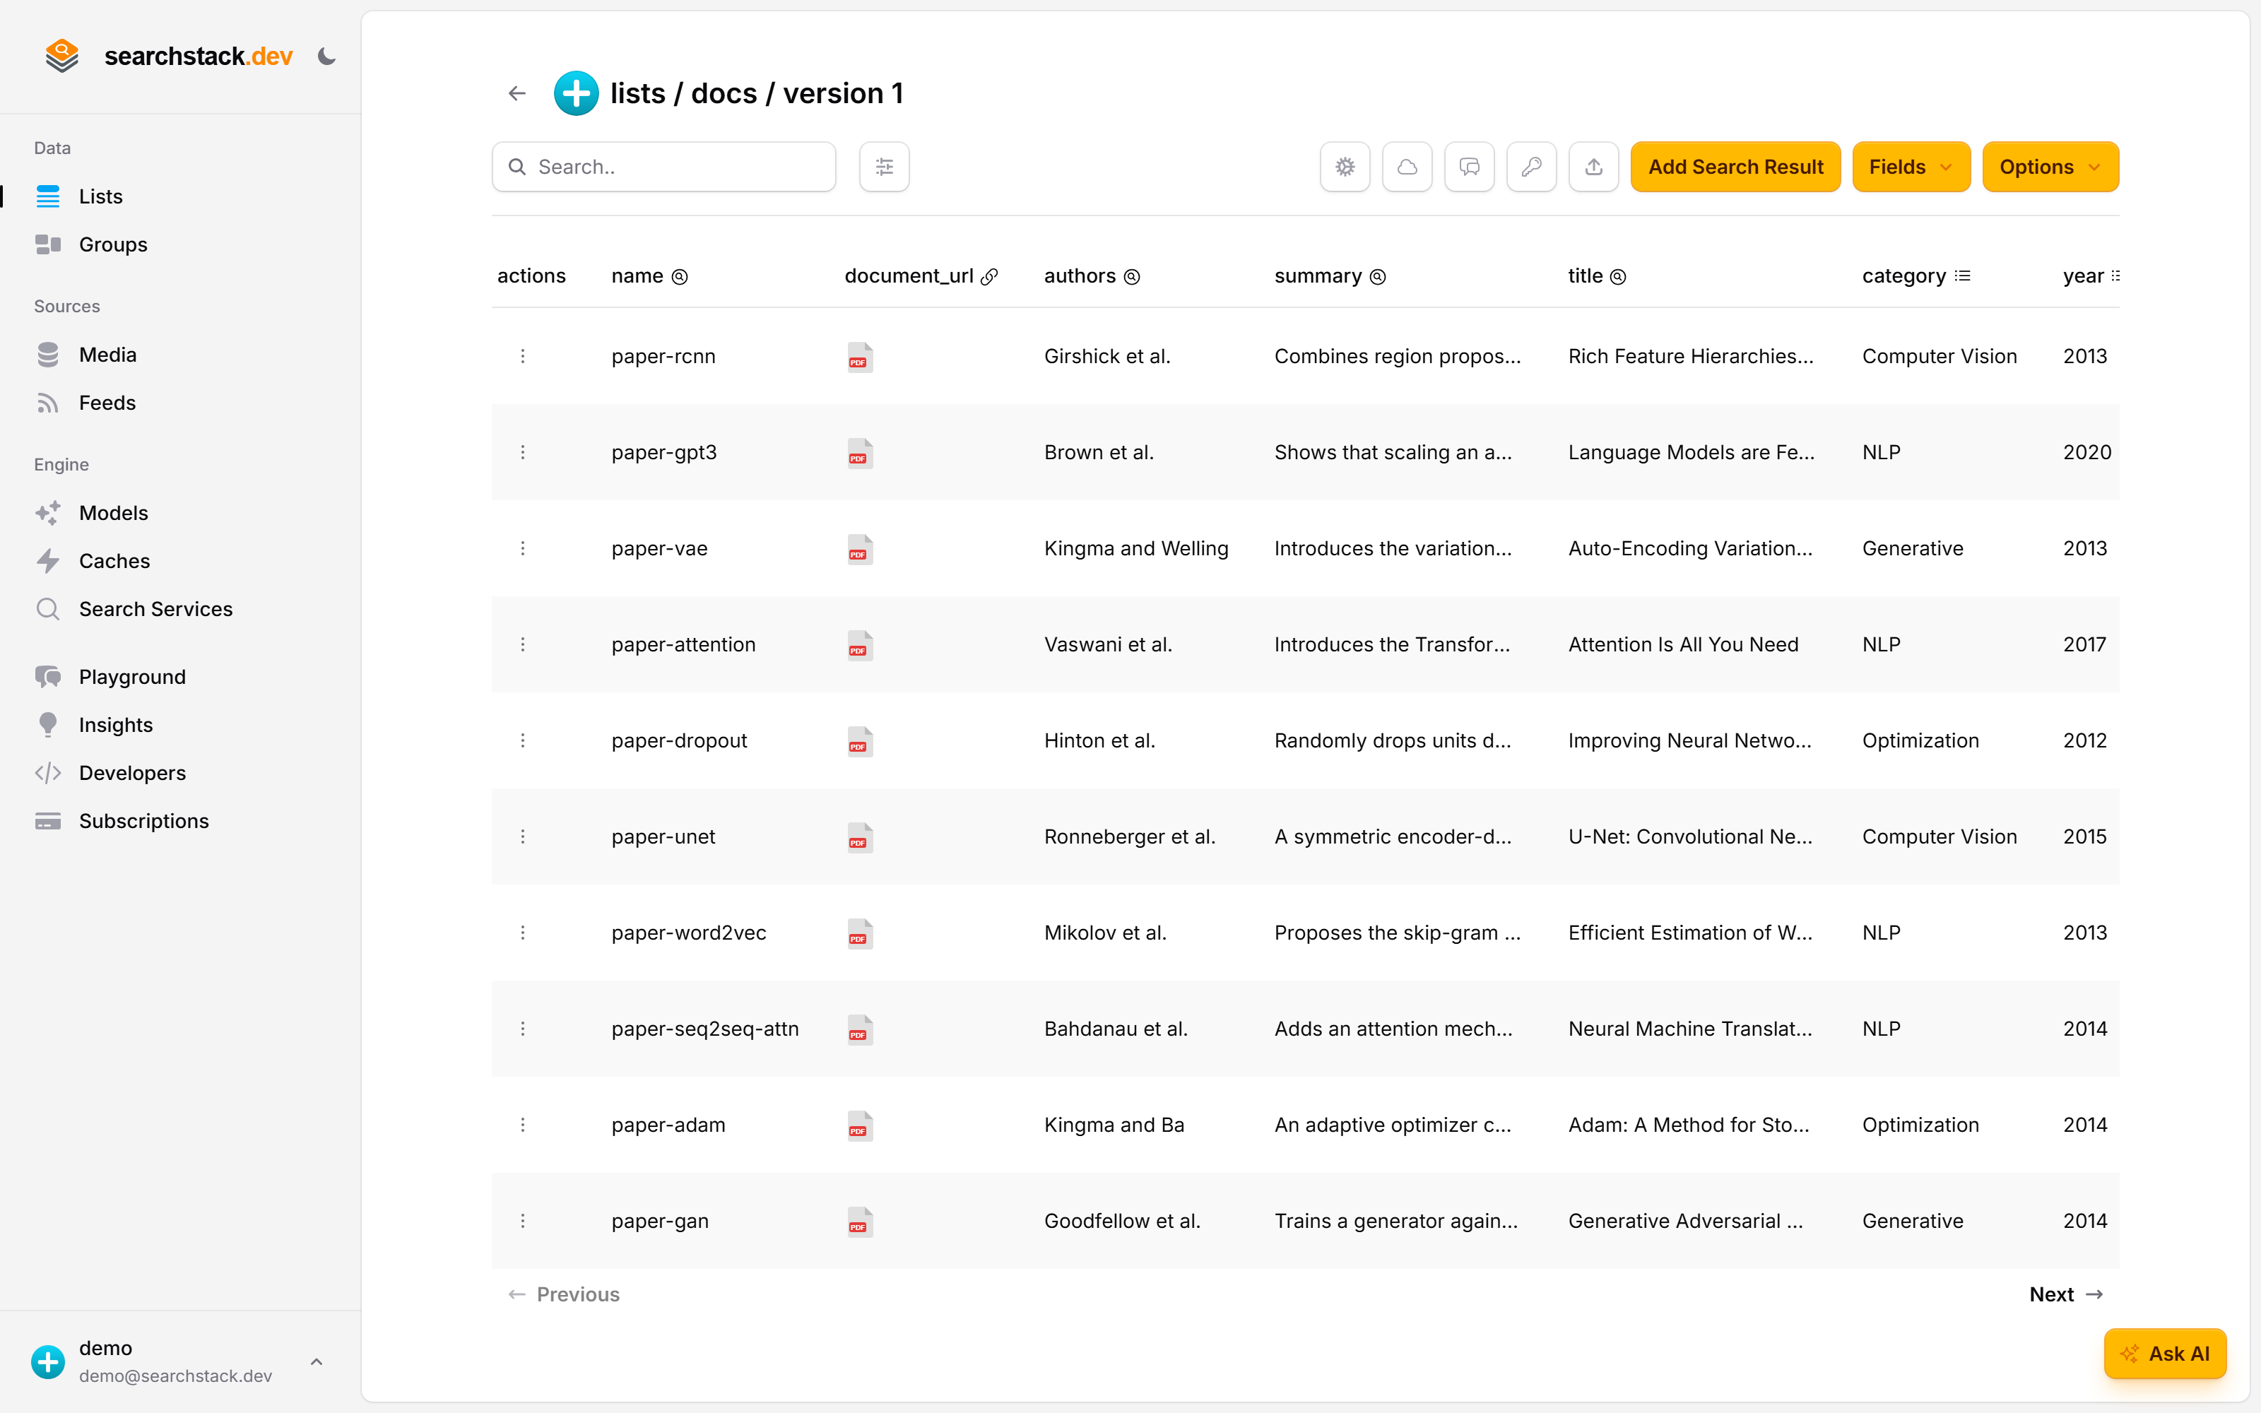Viewport: 2261px width, 1413px height.
Task: Open the PDF icon for paper-gan
Action: (860, 1222)
